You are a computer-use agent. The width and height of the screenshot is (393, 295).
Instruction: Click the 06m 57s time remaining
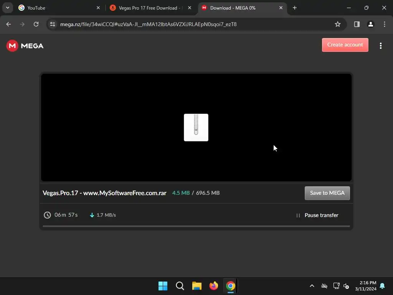[66, 215]
